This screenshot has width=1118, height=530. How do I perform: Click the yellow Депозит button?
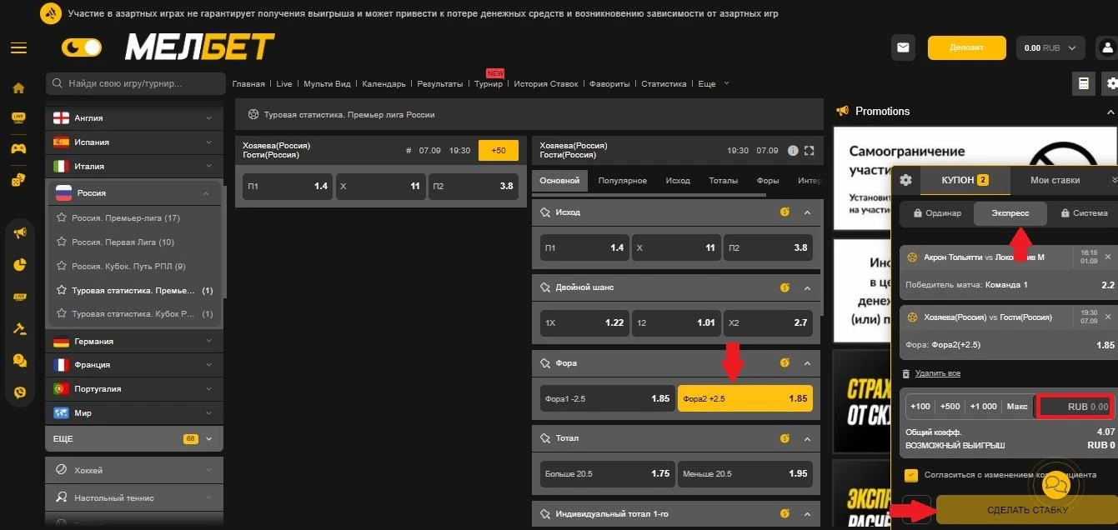[x=967, y=48]
